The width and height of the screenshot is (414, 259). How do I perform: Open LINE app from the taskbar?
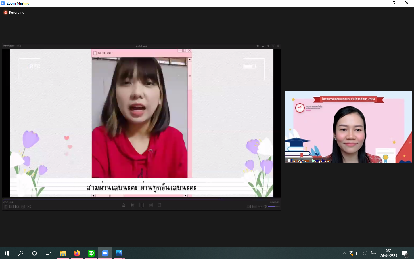(91, 253)
